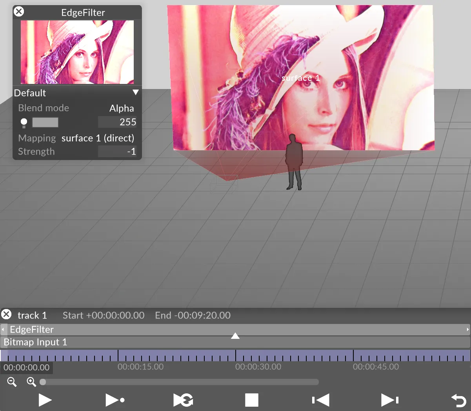Click the return/undo arrow icon
The image size is (471, 411).
(x=458, y=400)
